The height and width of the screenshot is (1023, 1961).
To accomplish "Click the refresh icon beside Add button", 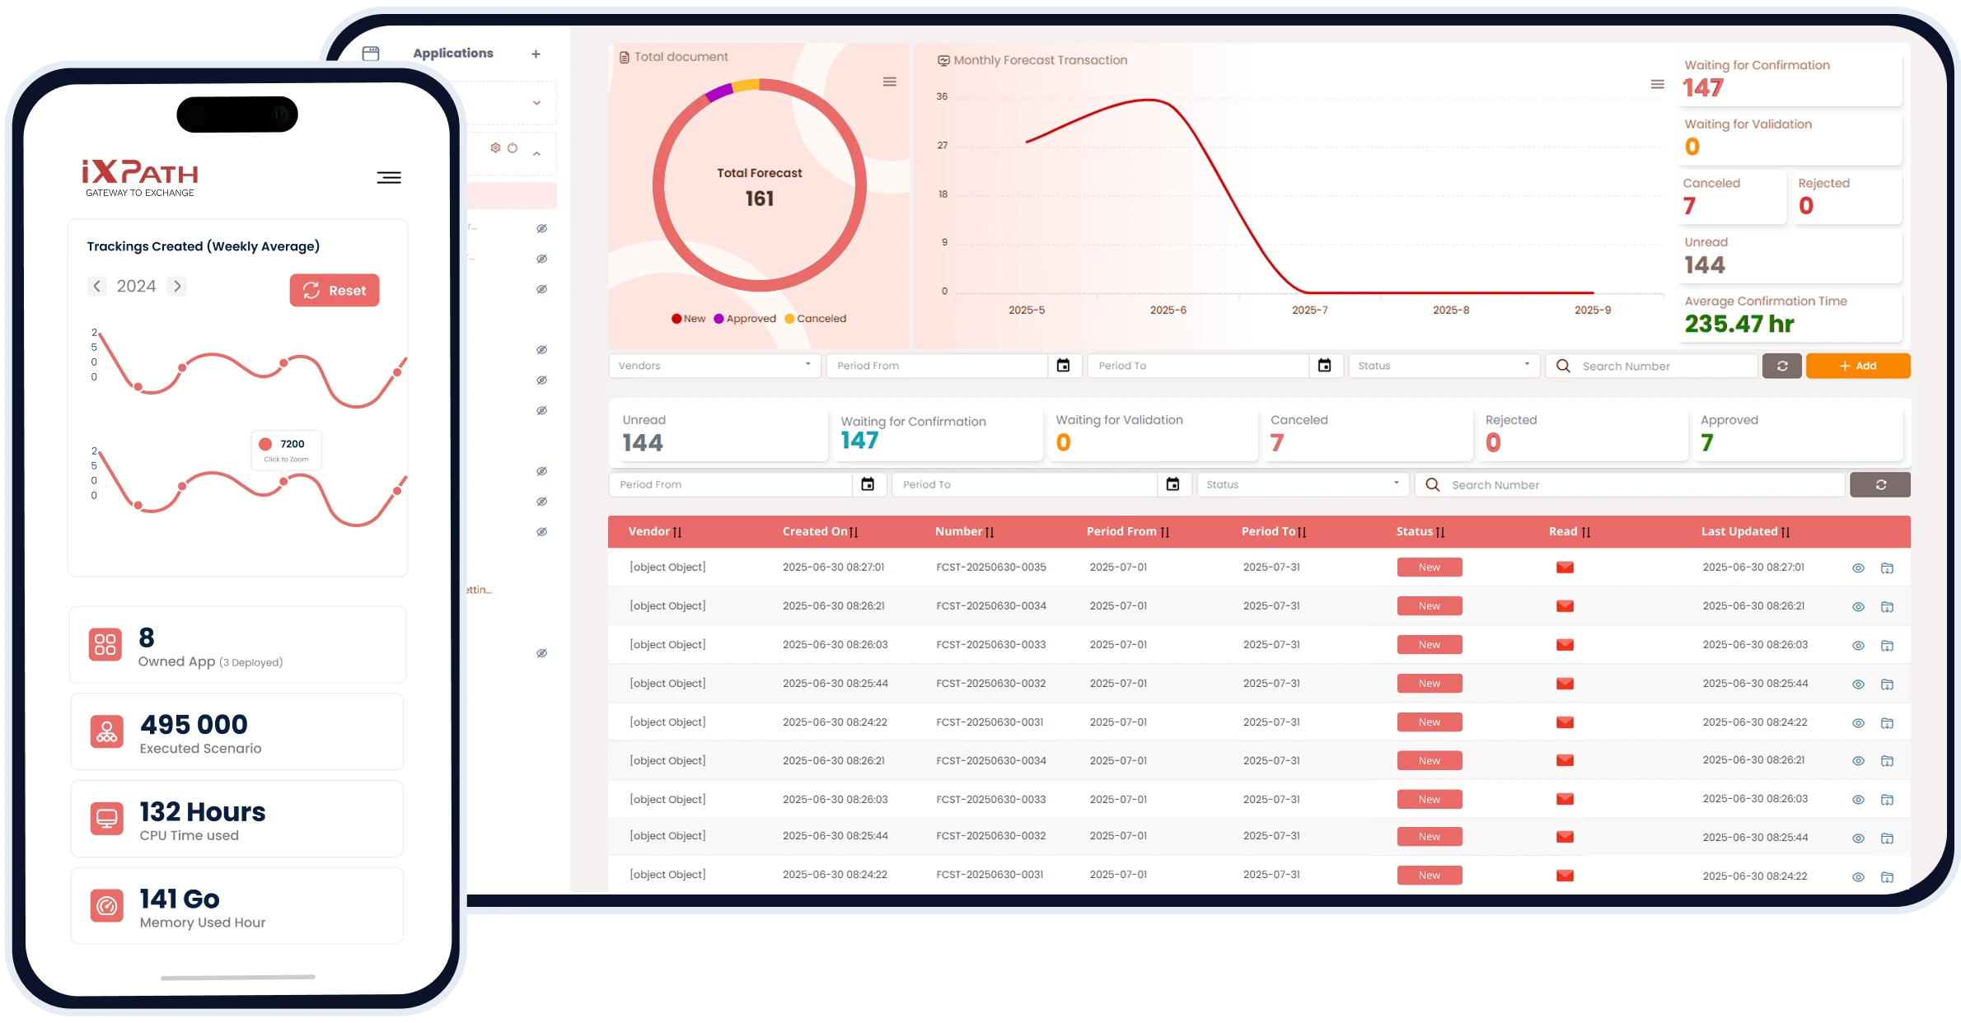I will [1781, 366].
